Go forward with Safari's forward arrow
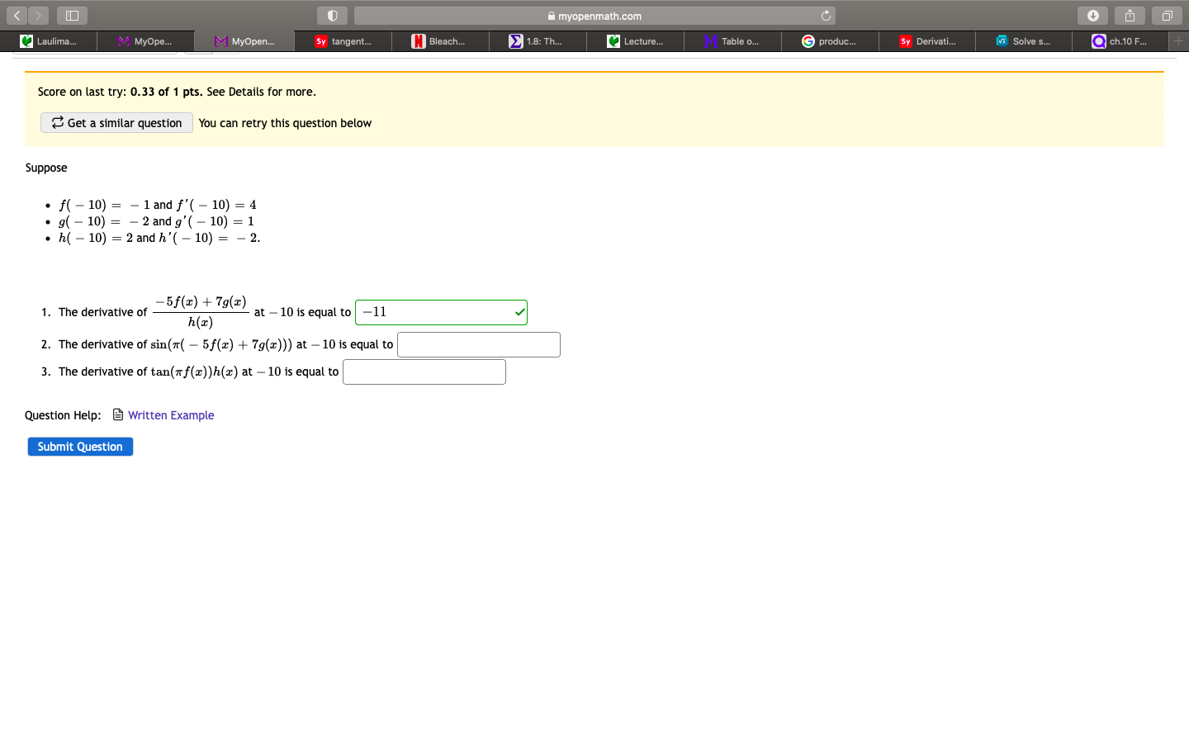Screen dimensions: 1189x743 point(38,16)
